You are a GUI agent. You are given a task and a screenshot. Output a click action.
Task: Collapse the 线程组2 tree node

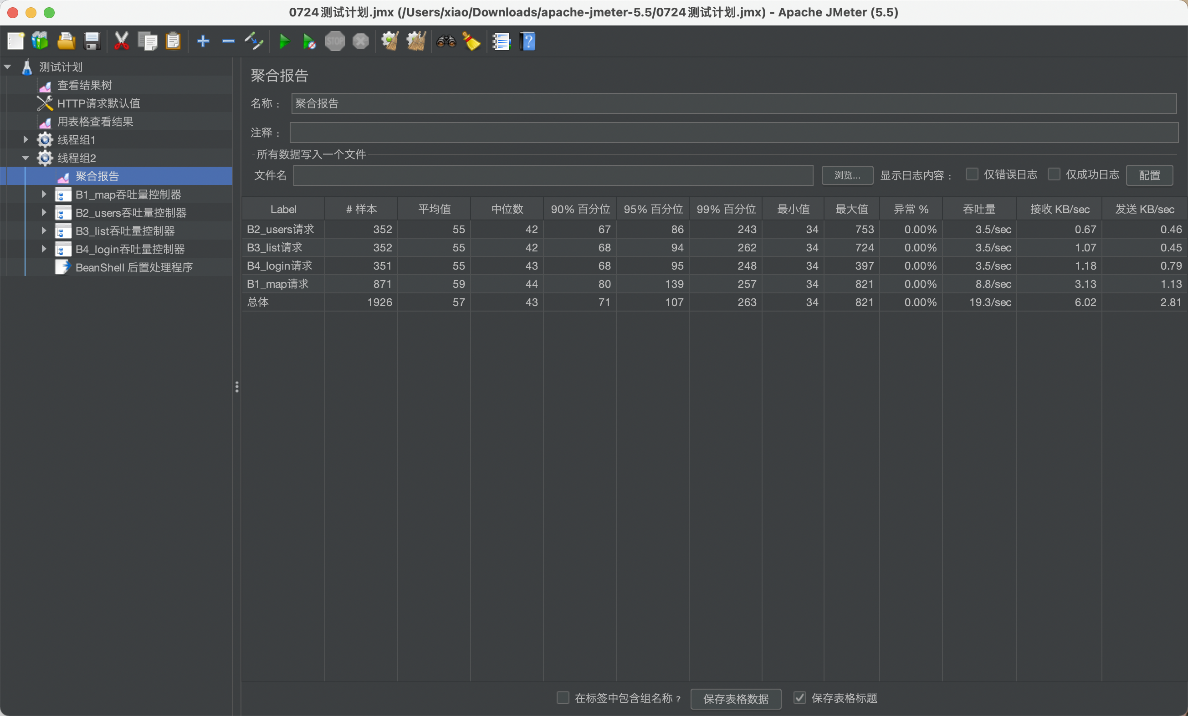pos(26,158)
